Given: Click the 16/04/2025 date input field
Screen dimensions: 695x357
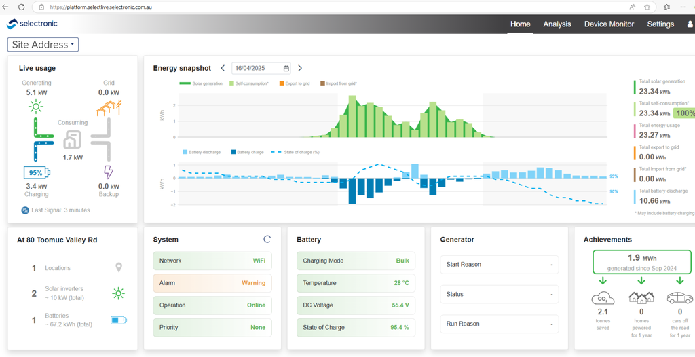Looking at the screenshot, I should coord(262,69).
